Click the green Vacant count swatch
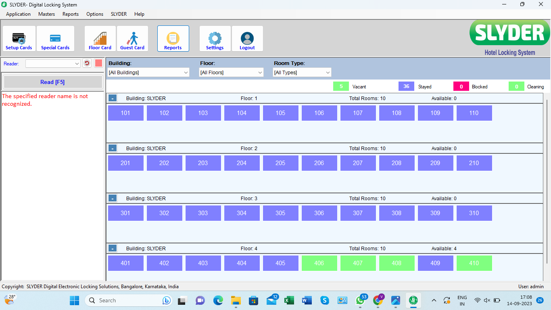551x310 pixels. click(341, 86)
